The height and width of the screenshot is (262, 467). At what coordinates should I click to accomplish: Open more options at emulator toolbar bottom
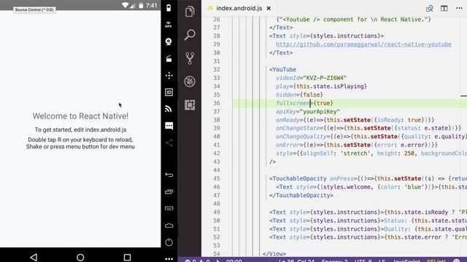169,259
